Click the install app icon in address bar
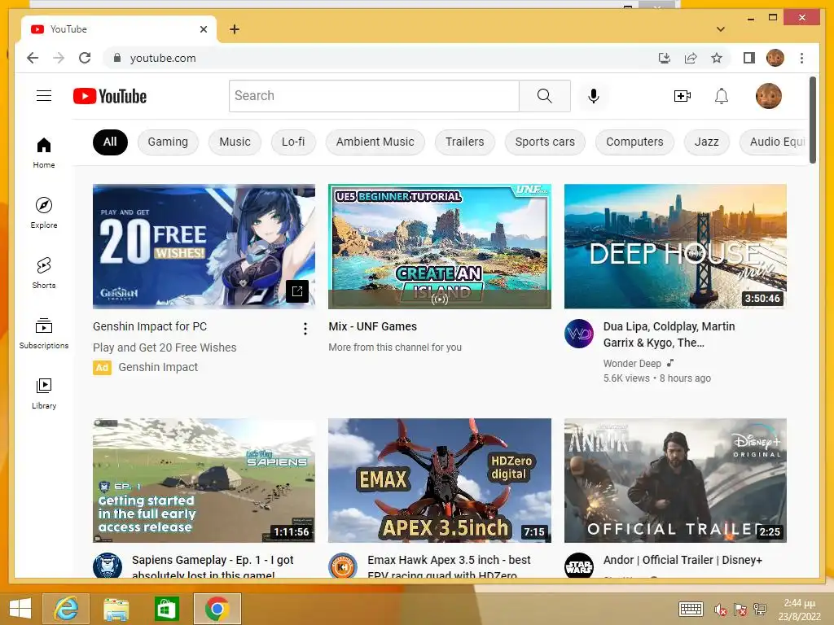The height and width of the screenshot is (625, 834). [665, 58]
